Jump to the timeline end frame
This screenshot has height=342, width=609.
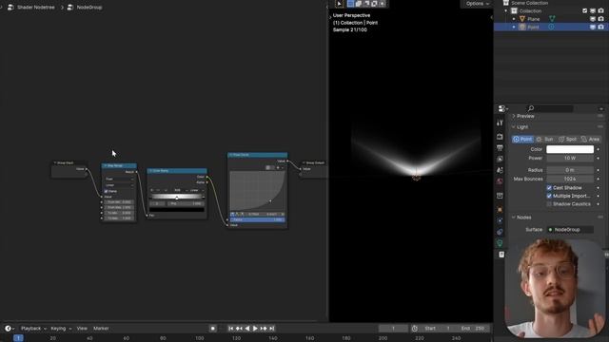272,329
